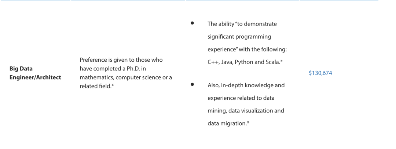396x149 pixels.
Task: Click the "Also, in-depth knowledge and" line
Action: [246, 85]
